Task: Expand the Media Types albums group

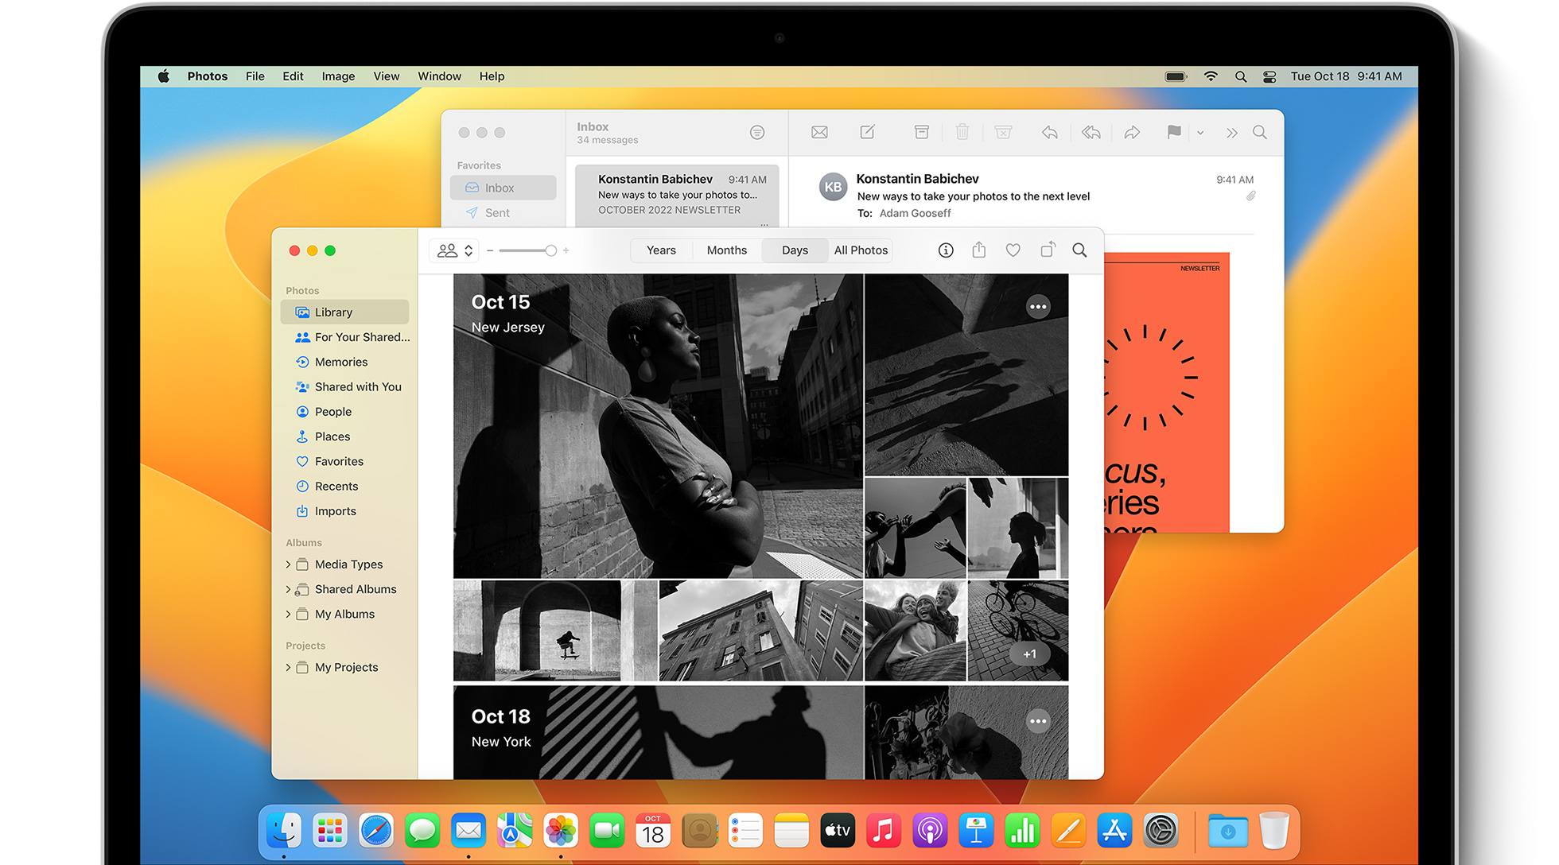Action: (288, 564)
